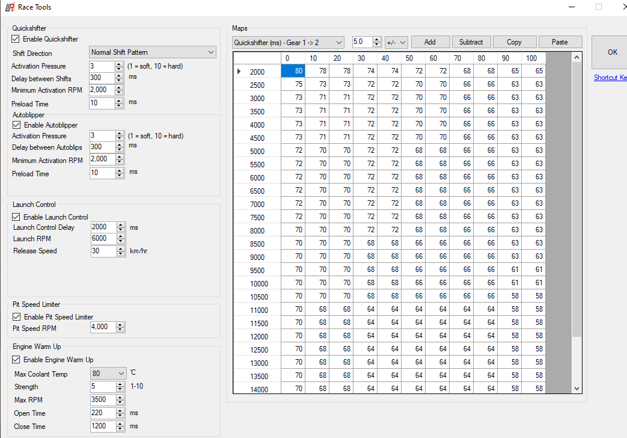Click the Add button
Image resolution: width=627 pixels, height=438 pixels.
click(x=430, y=42)
